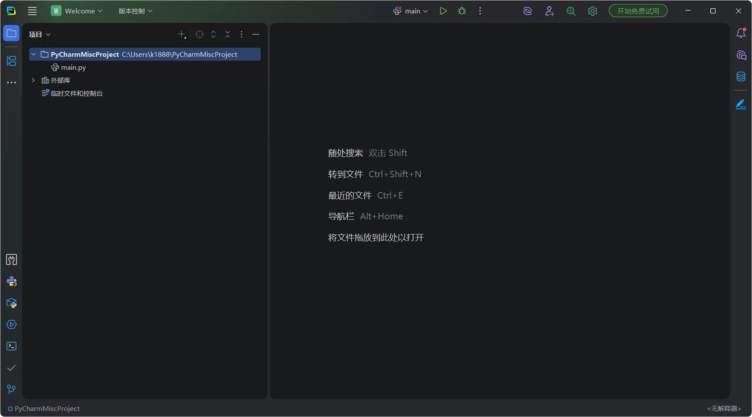Open the Commit tool window
This screenshot has height=417, width=752.
click(x=11, y=368)
